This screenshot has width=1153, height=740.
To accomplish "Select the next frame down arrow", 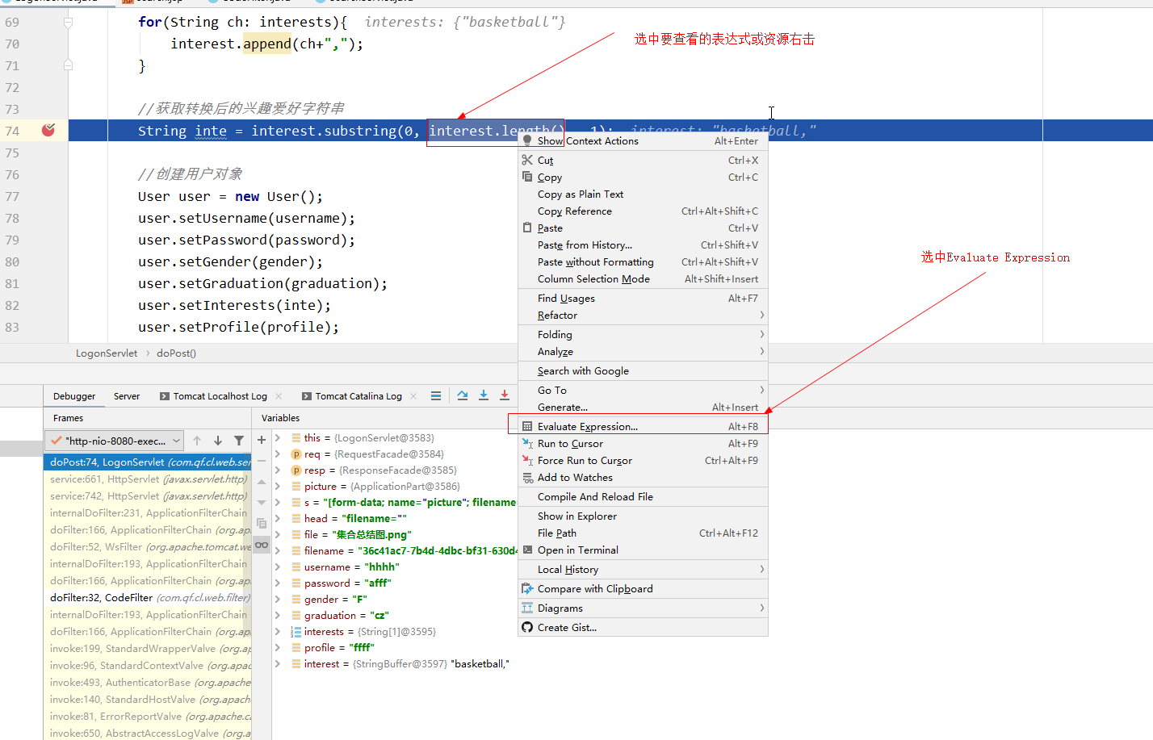I will pos(218,441).
